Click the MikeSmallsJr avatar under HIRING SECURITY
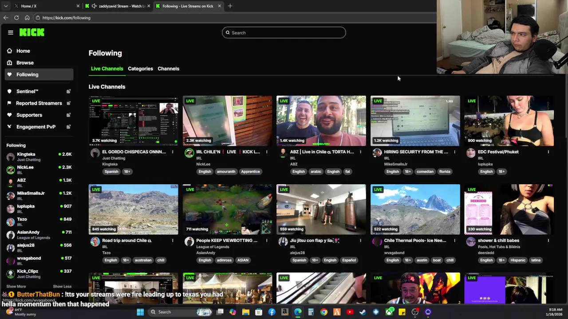568x319 pixels. [x=377, y=153]
